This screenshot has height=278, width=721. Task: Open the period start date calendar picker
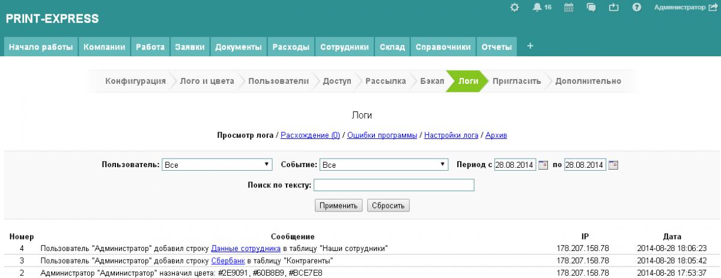coord(543,165)
